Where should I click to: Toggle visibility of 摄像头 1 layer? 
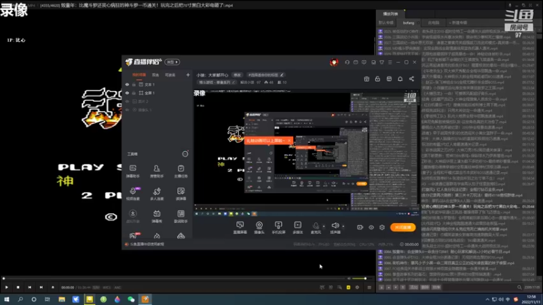[127, 110]
